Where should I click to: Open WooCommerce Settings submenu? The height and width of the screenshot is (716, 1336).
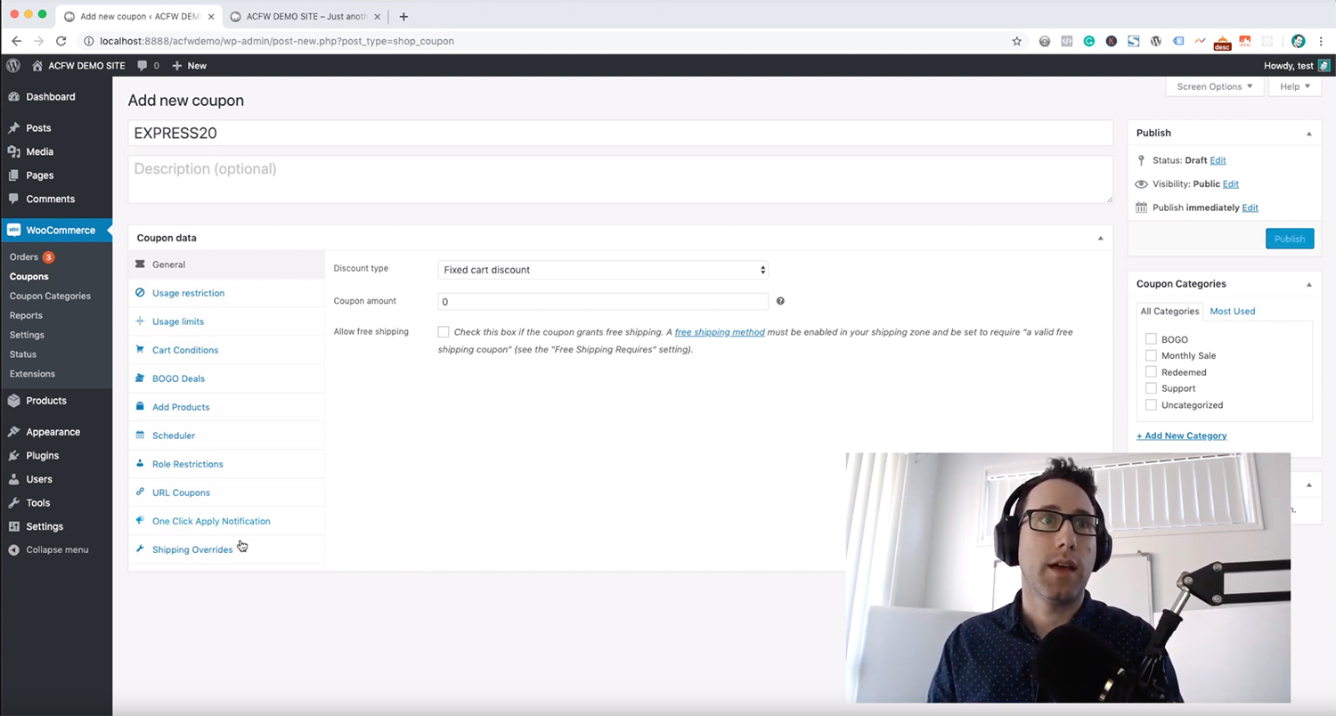pyautogui.click(x=27, y=335)
